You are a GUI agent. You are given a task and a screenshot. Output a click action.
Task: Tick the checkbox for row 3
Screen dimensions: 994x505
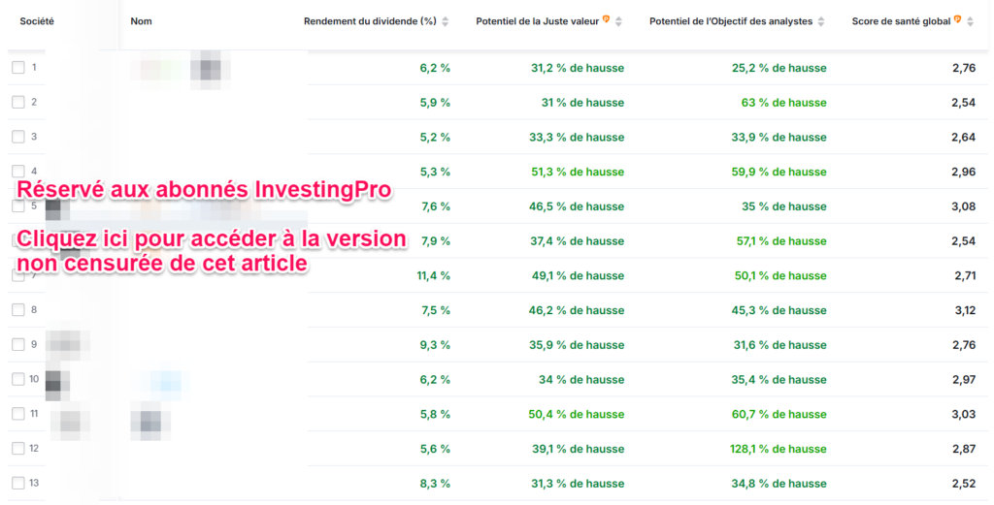pos(17,137)
